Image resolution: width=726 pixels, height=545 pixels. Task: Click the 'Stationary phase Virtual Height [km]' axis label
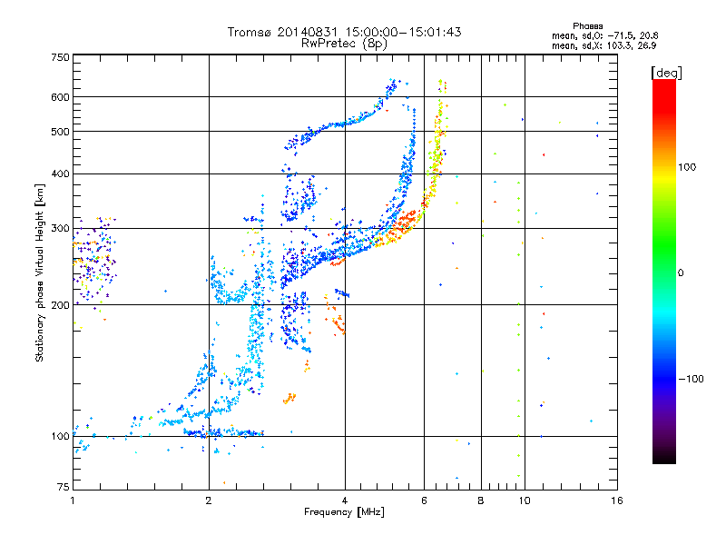39,273
